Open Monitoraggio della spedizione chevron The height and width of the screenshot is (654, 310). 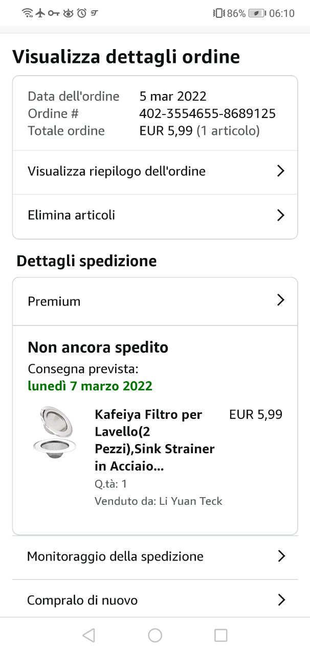tap(281, 556)
